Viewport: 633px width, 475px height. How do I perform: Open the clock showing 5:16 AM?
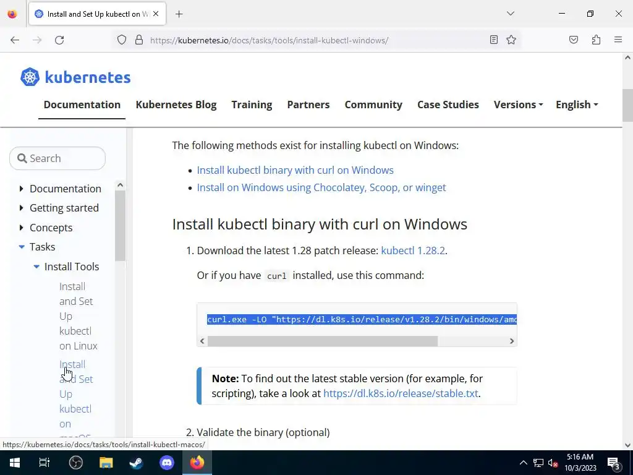[x=580, y=463]
